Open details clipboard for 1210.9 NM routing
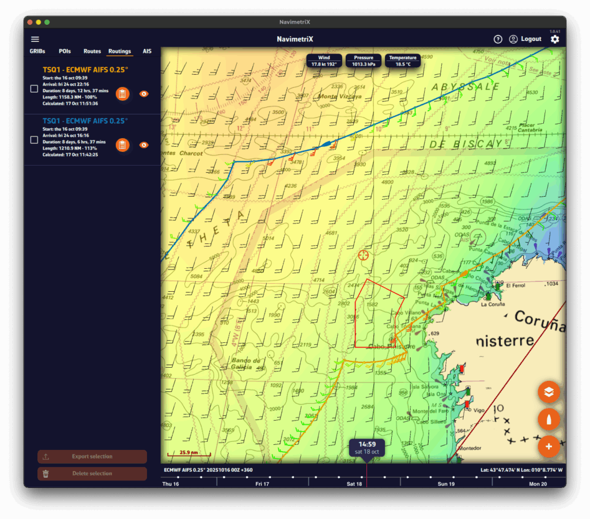590x519 pixels. coord(123,145)
